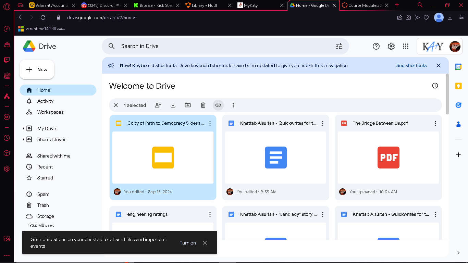The image size is (468, 263).
Task: Copy link of selected file
Action: (x=218, y=105)
